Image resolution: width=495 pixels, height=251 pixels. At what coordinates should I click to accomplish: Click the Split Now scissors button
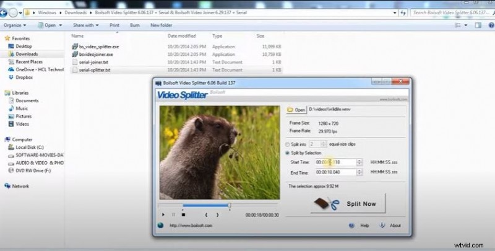[x=348, y=203]
